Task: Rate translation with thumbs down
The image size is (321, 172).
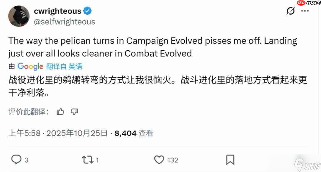Action: [x=74, y=112]
